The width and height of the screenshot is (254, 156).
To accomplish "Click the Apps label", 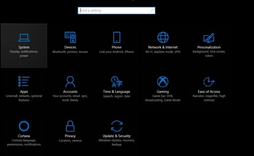I will click(x=24, y=92).
